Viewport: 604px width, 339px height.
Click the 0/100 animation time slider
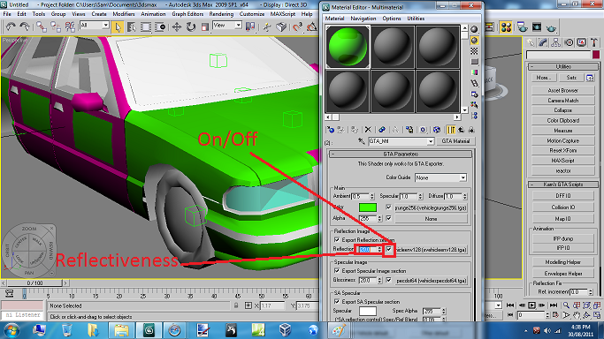click(x=34, y=282)
